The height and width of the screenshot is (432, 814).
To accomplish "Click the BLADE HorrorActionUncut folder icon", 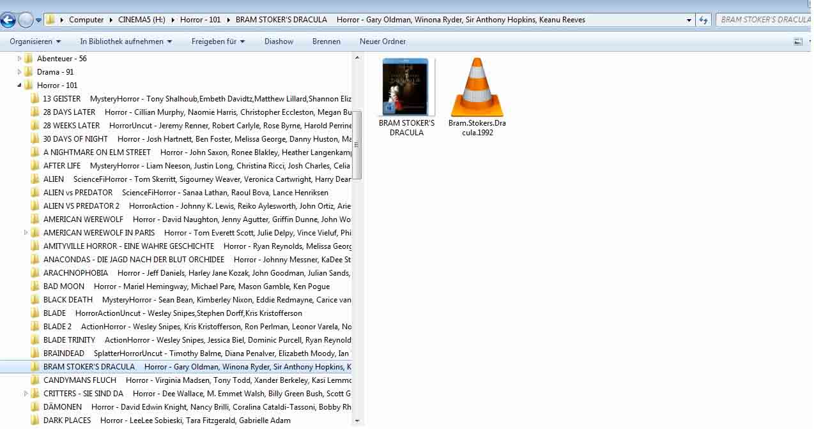I will coord(35,313).
